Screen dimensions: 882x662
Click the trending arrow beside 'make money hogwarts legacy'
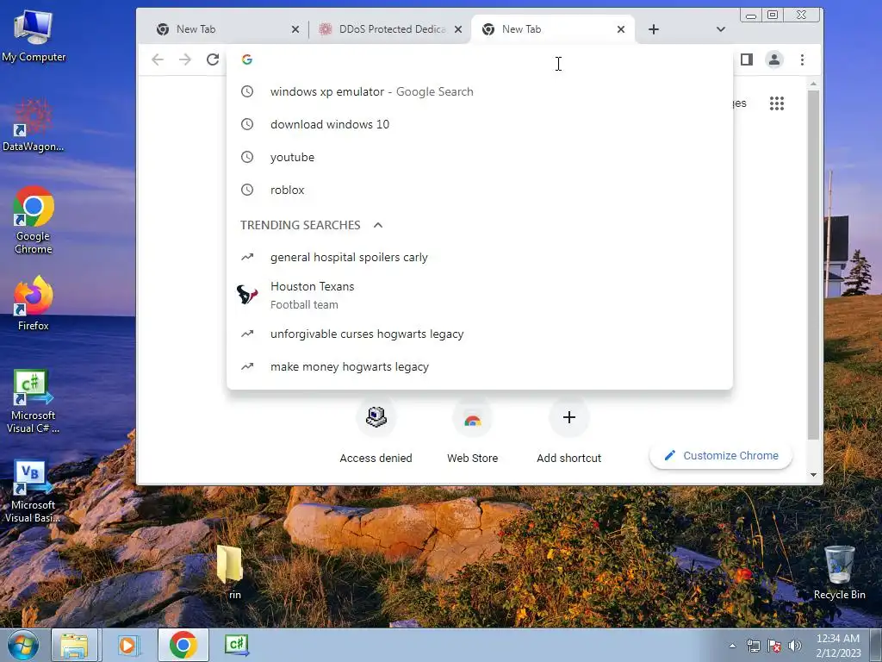247,366
